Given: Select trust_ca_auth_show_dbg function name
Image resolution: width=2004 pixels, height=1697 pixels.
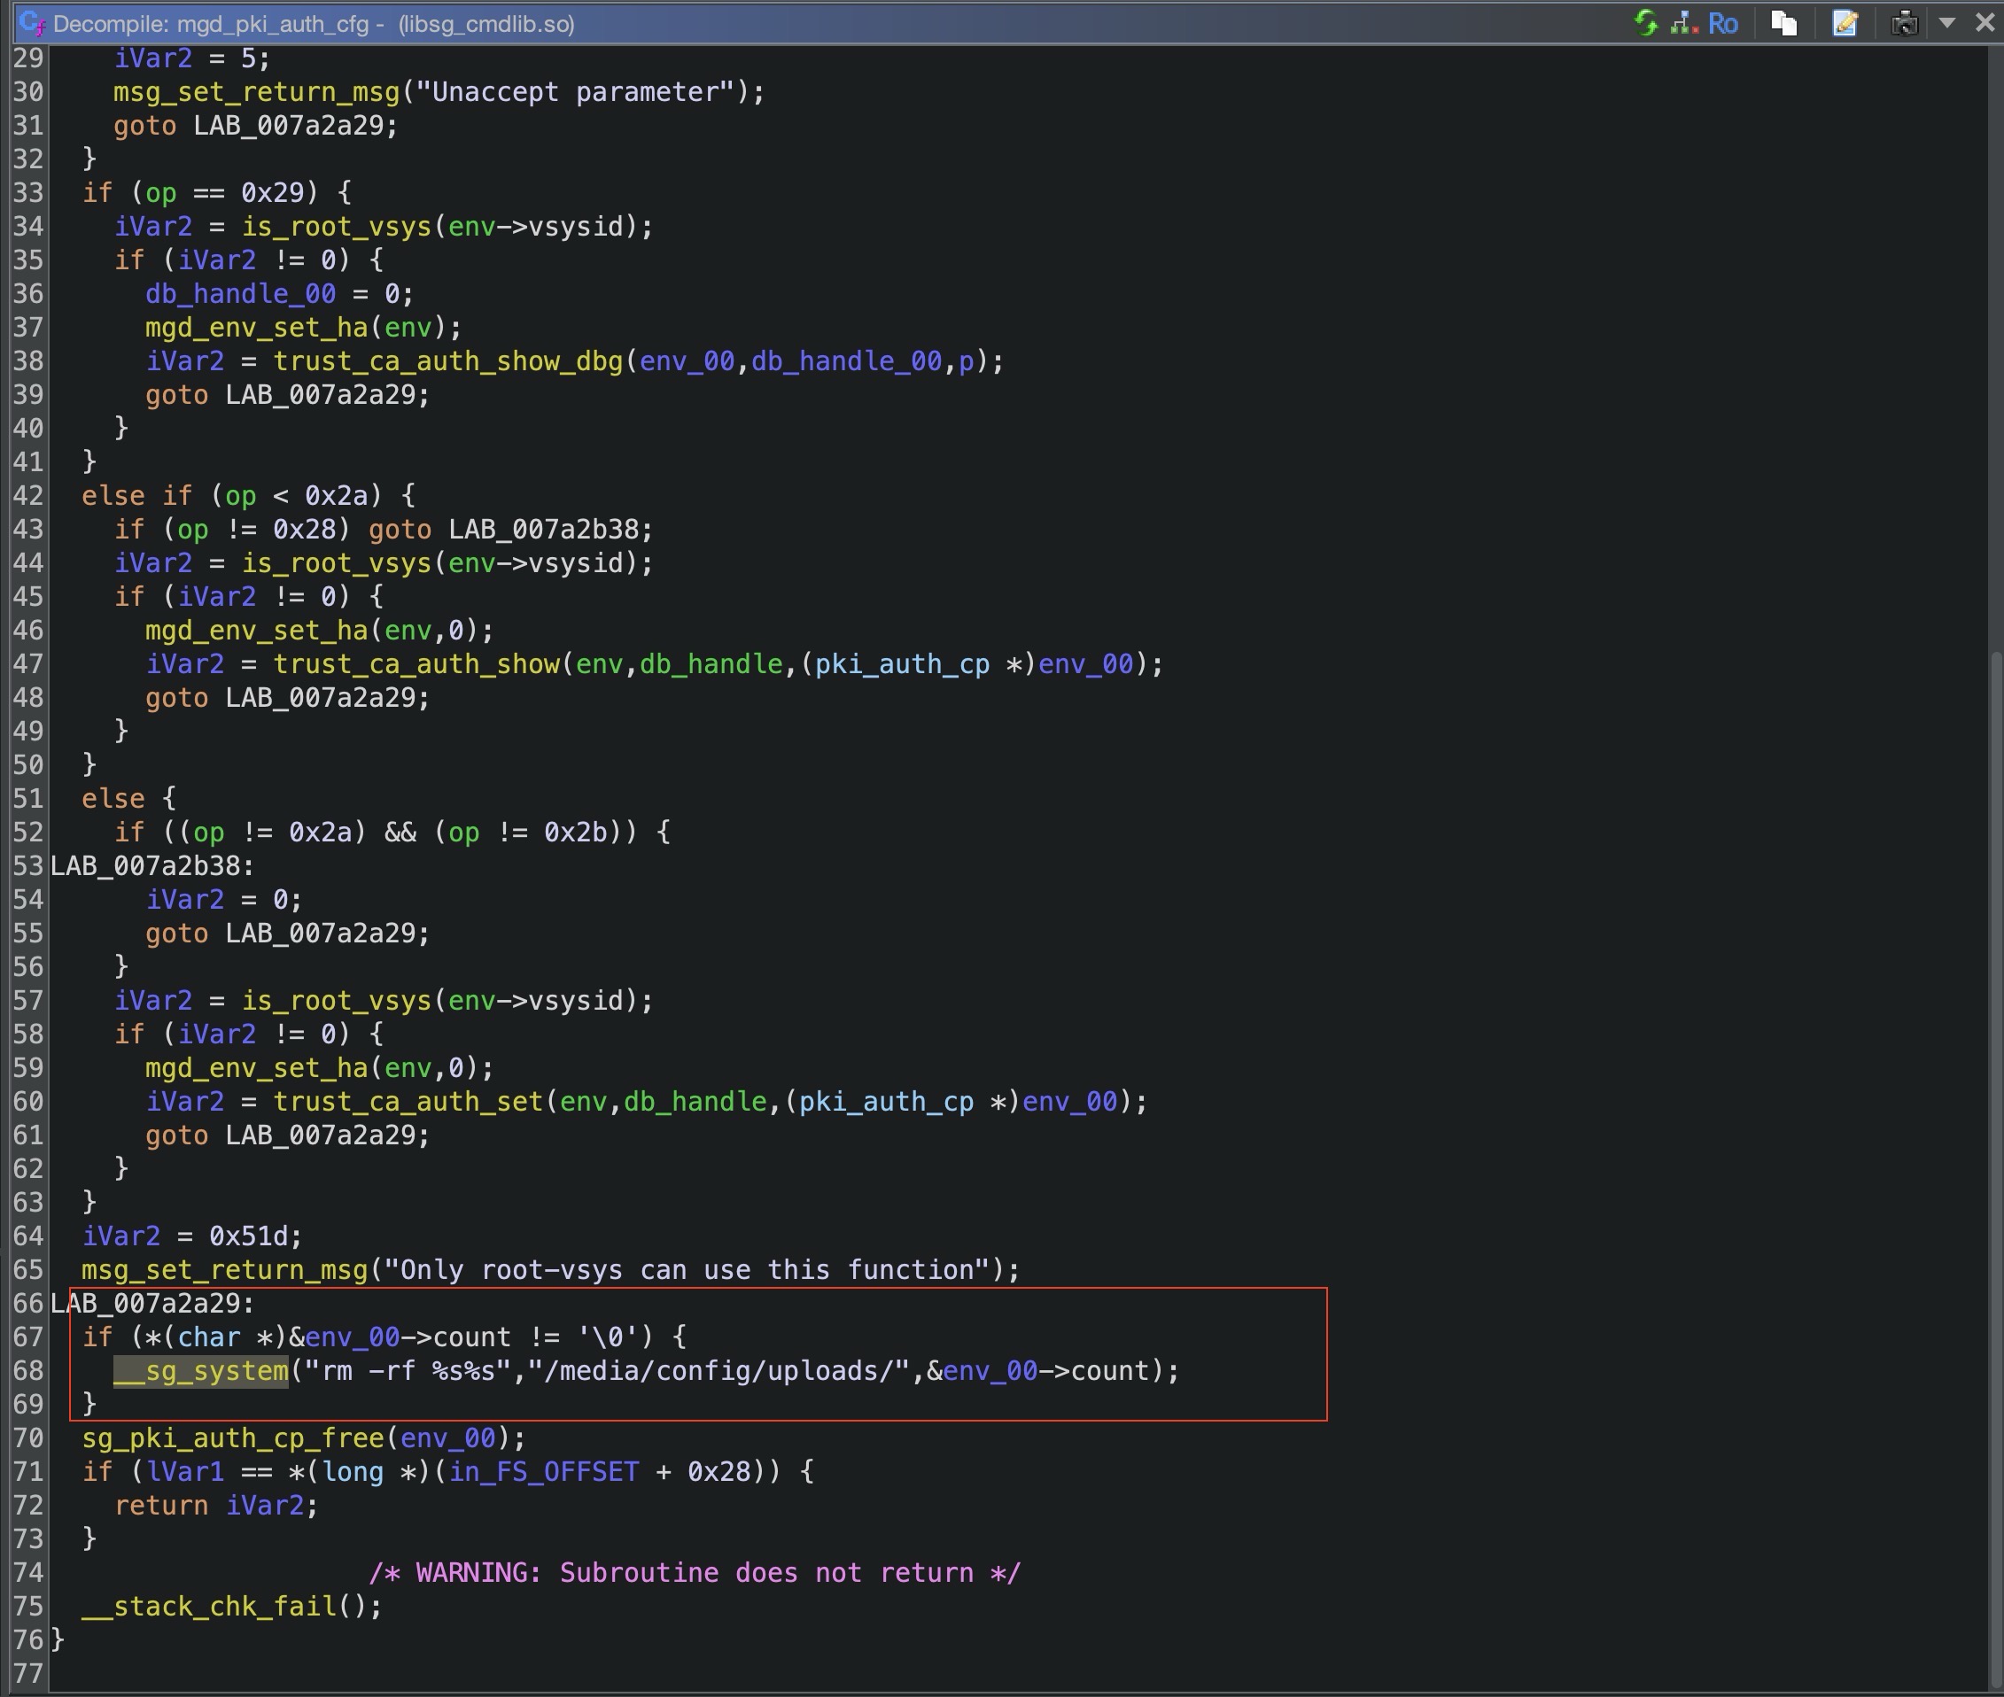Looking at the screenshot, I should [448, 360].
